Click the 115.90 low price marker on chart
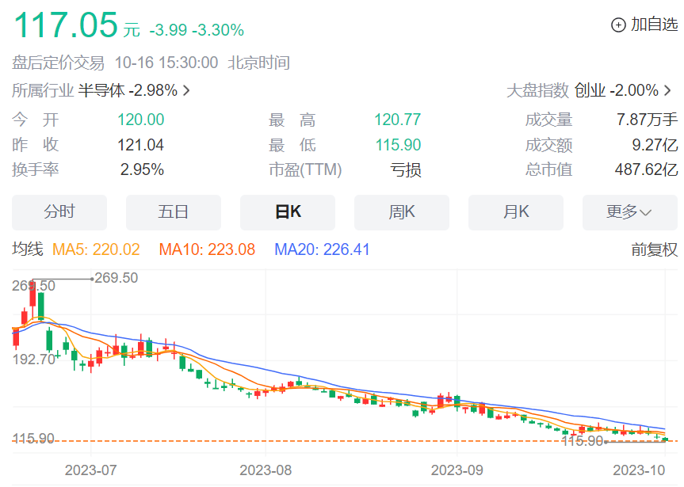 [583, 441]
